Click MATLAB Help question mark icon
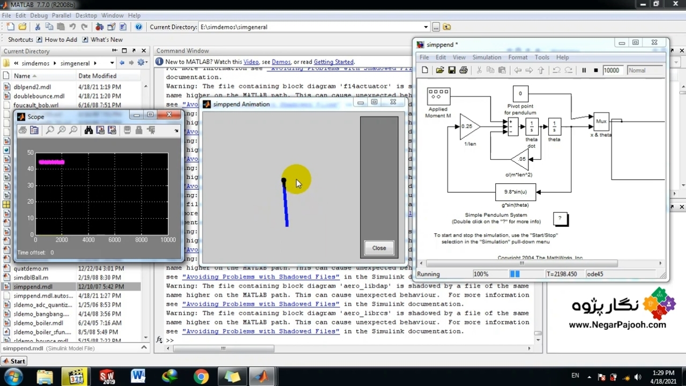Image resolution: width=686 pixels, height=386 pixels. (139, 27)
